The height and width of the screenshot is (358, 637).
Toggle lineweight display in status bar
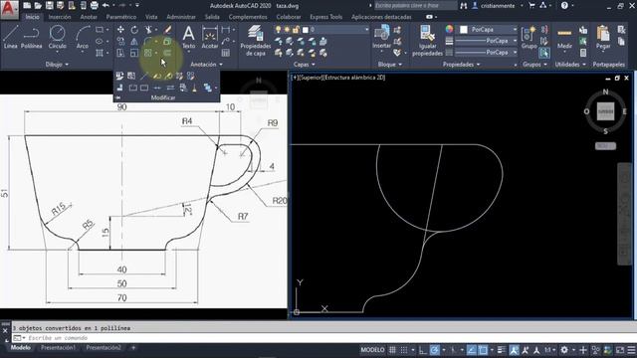coord(502,350)
